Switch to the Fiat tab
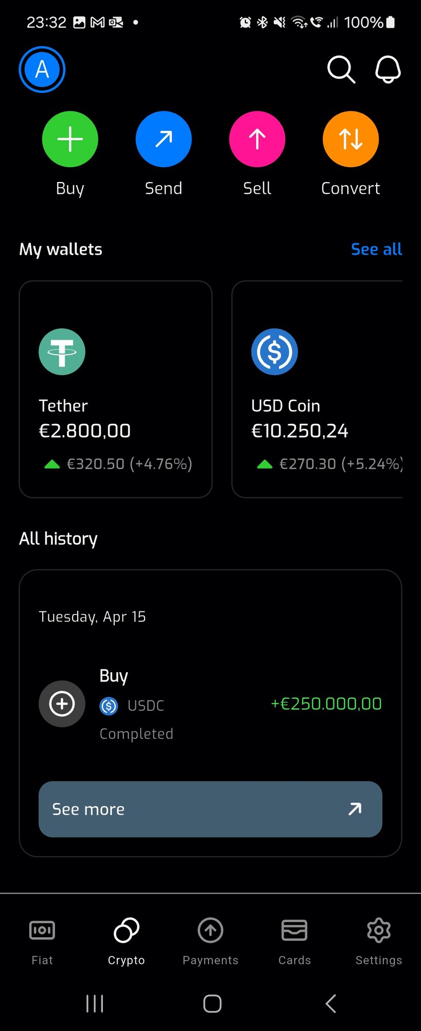 click(x=42, y=941)
